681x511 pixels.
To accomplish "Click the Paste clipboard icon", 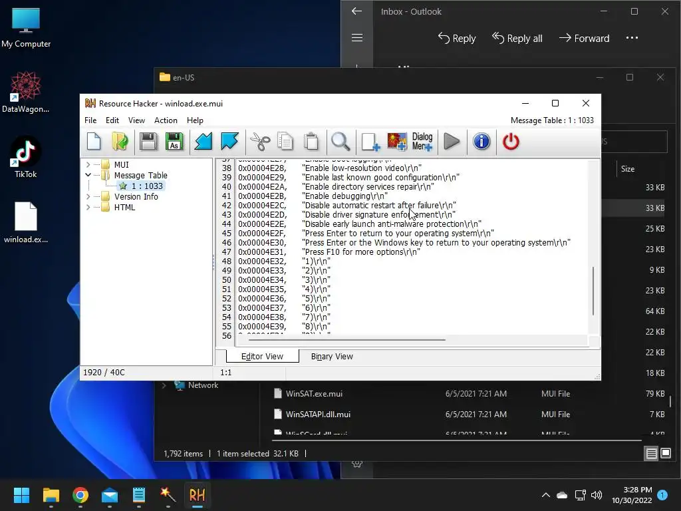I will (311, 142).
